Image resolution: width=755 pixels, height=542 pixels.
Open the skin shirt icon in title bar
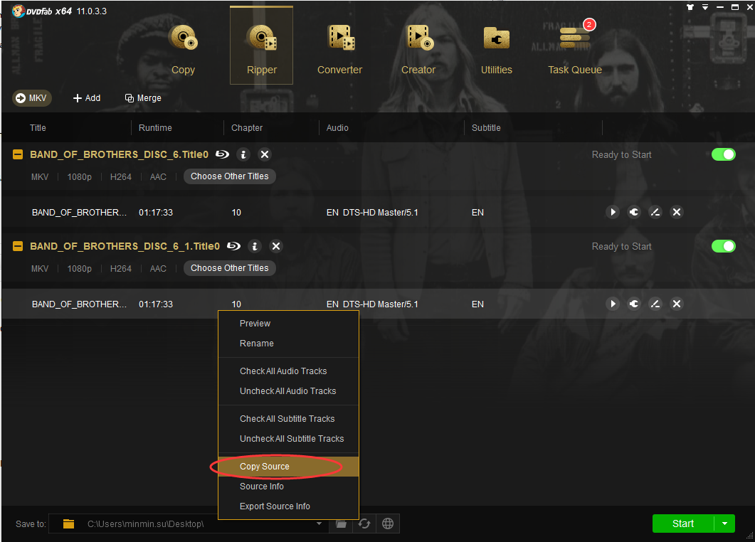(x=690, y=7)
